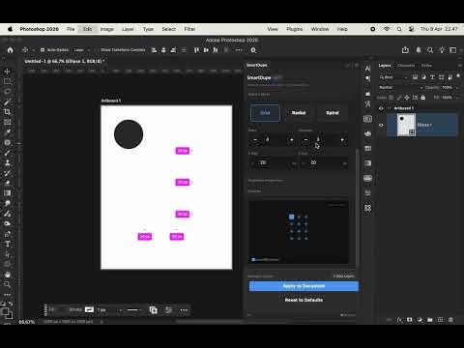Image resolution: width=464 pixels, height=348 pixels.
Task: Select the Move tool in the left toolbar
Action: point(7,72)
